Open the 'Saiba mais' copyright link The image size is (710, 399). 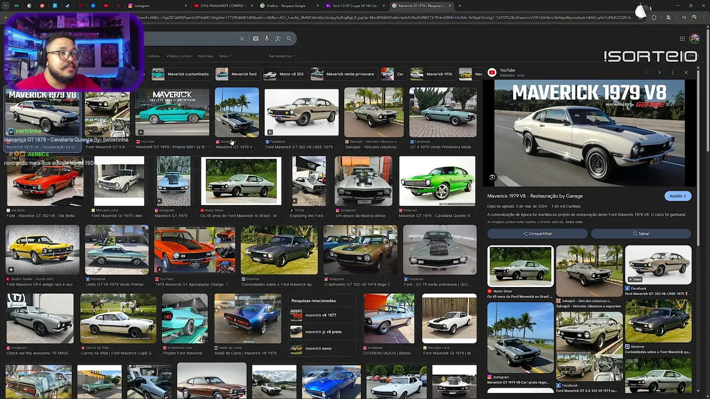(574, 222)
